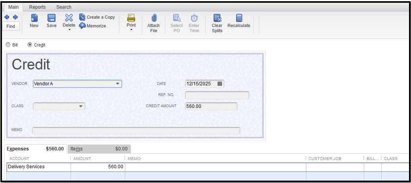Select the Credit radio button
411x183 pixels.
[30, 45]
